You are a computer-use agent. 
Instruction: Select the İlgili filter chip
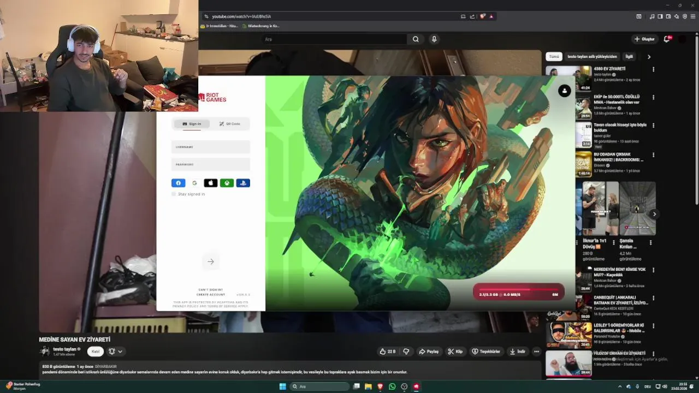pyautogui.click(x=629, y=57)
